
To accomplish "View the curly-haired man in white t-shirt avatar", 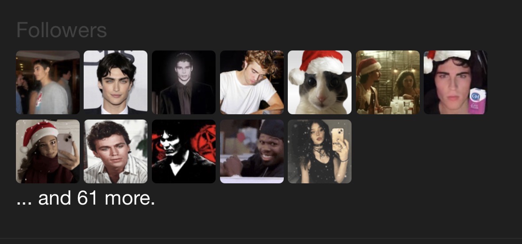I will point(251,82).
